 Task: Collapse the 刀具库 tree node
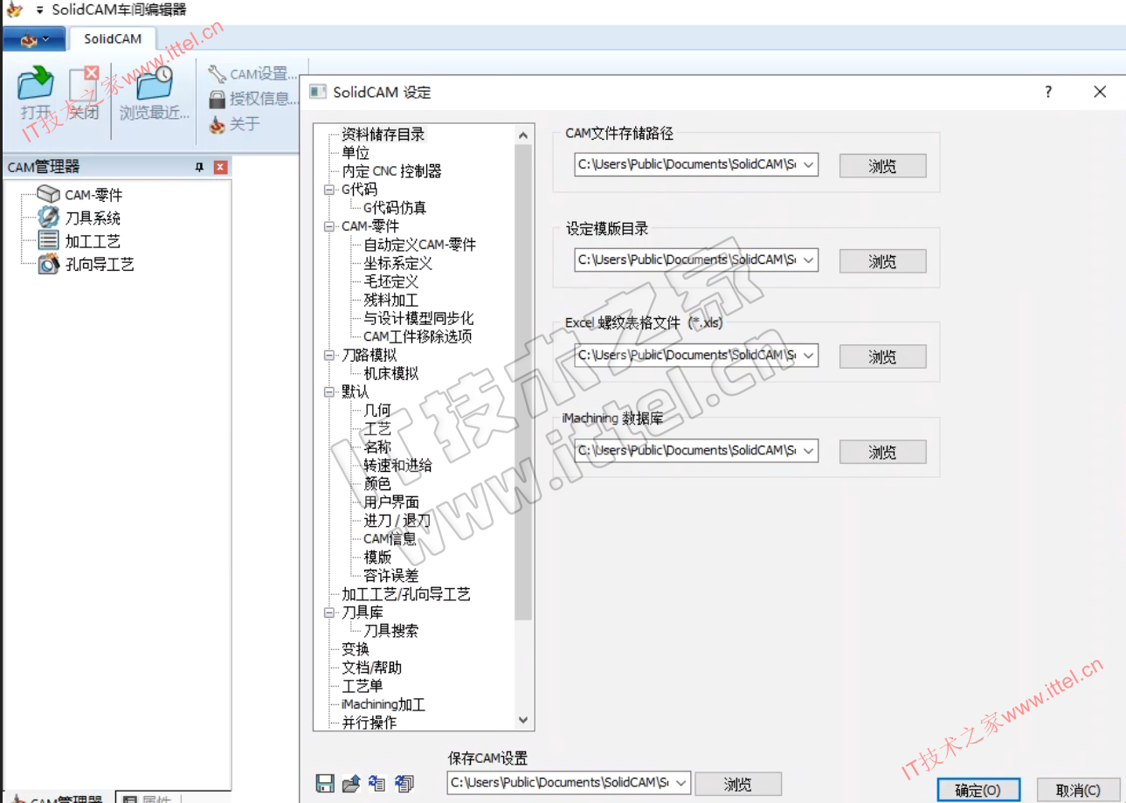pyautogui.click(x=329, y=613)
